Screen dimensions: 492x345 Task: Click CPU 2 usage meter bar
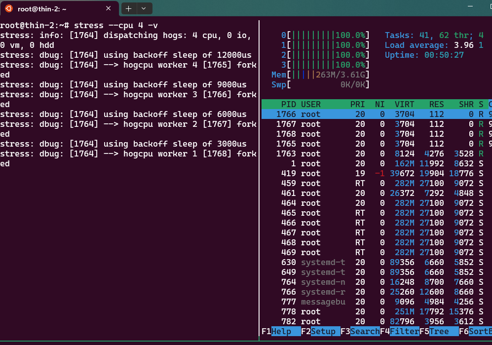325,55
